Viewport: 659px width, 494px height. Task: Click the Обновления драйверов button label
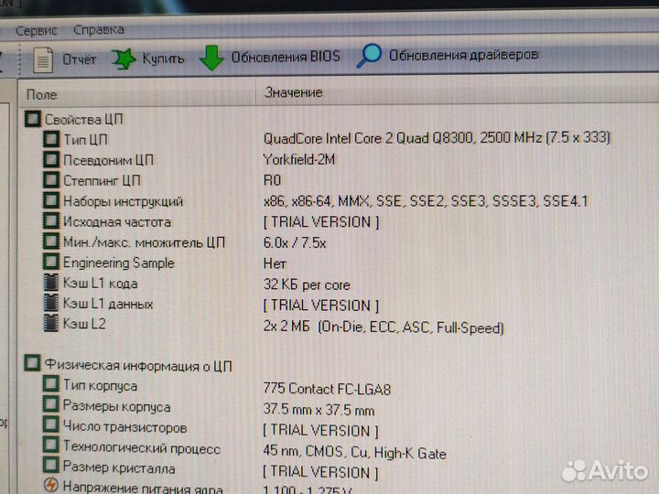(463, 55)
